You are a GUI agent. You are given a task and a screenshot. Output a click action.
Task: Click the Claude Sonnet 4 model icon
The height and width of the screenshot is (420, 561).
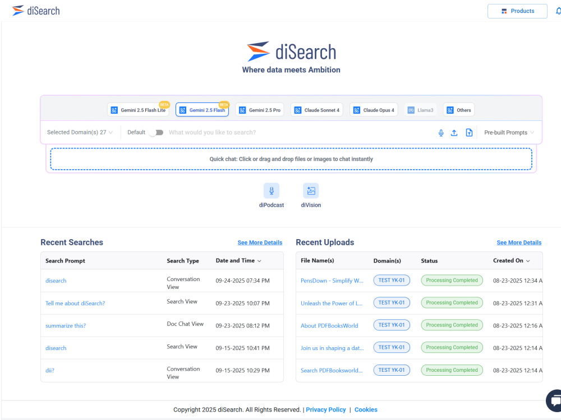point(298,110)
